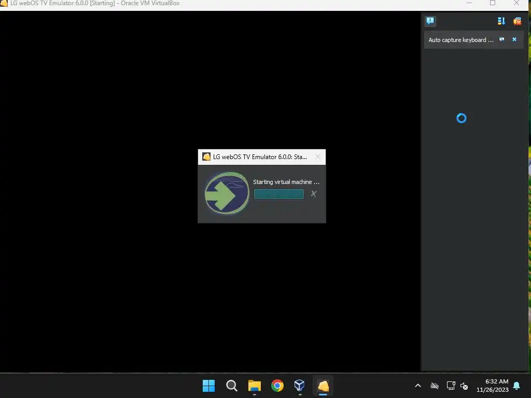
Task: Maximize the VirtualBox emulator window
Action: pos(493,3)
